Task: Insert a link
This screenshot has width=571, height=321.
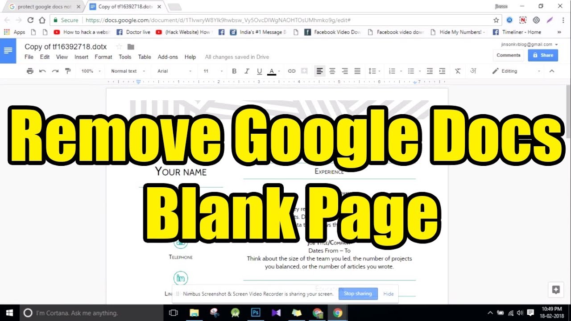Action: click(292, 71)
